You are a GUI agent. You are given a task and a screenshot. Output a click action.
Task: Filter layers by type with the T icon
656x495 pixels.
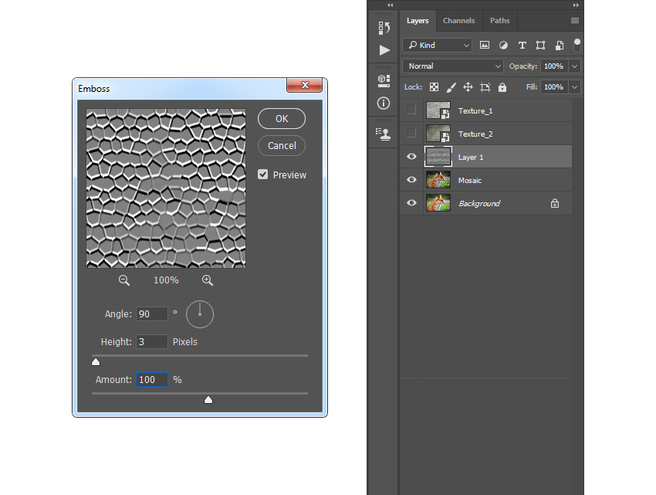[522, 45]
